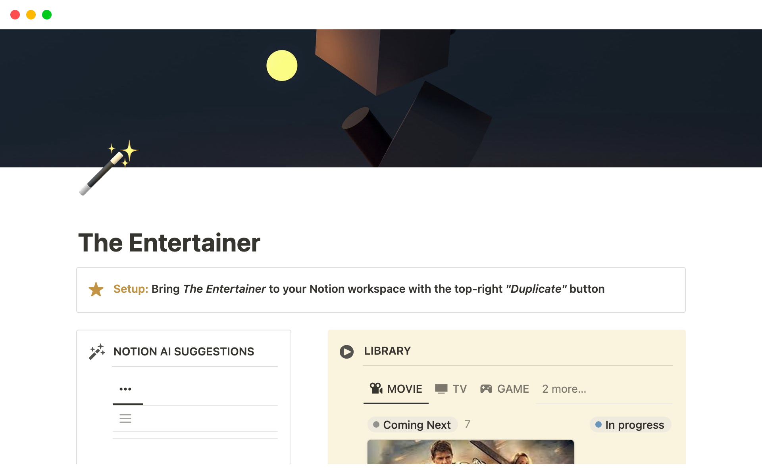The height and width of the screenshot is (476, 762).
Task: Click the Coming Next group label
Action: coord(416,425)
